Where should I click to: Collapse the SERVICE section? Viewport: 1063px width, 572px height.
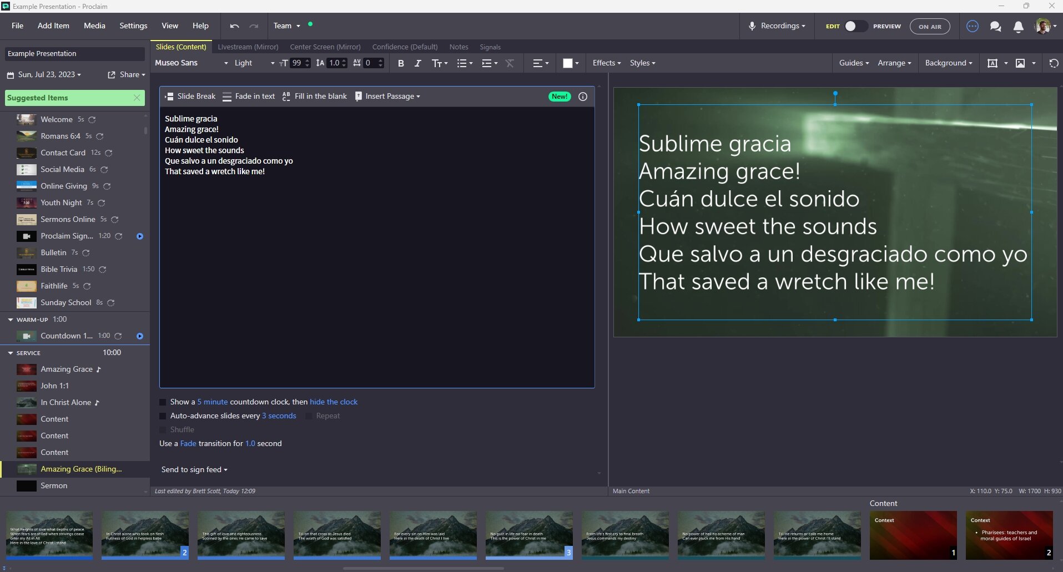click(x=11, y=353)
